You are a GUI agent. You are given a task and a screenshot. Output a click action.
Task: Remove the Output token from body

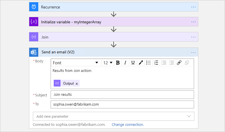[77, 84]
